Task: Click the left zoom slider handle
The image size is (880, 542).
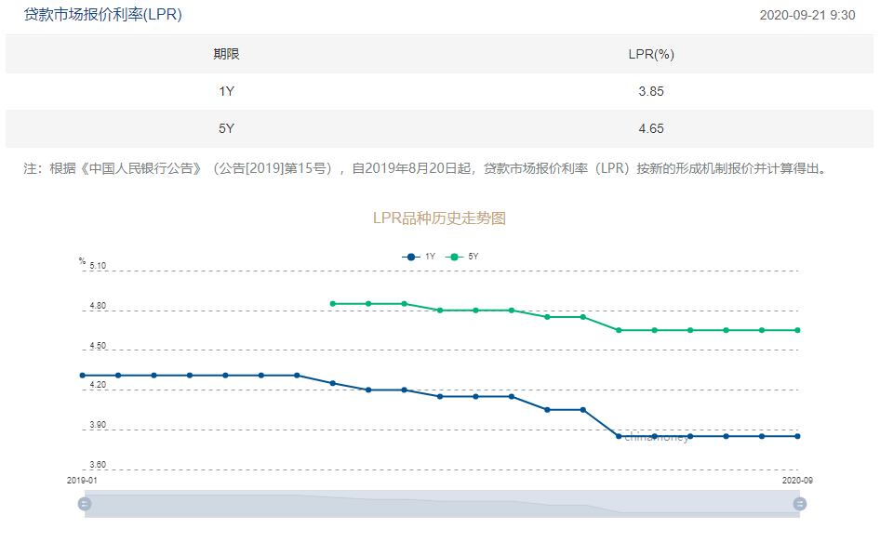Action: tap(85, 504)
